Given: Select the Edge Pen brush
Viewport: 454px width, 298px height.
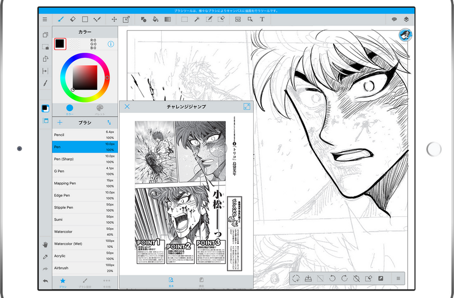Looking at the screenshot, I should (x=85, y=195).
